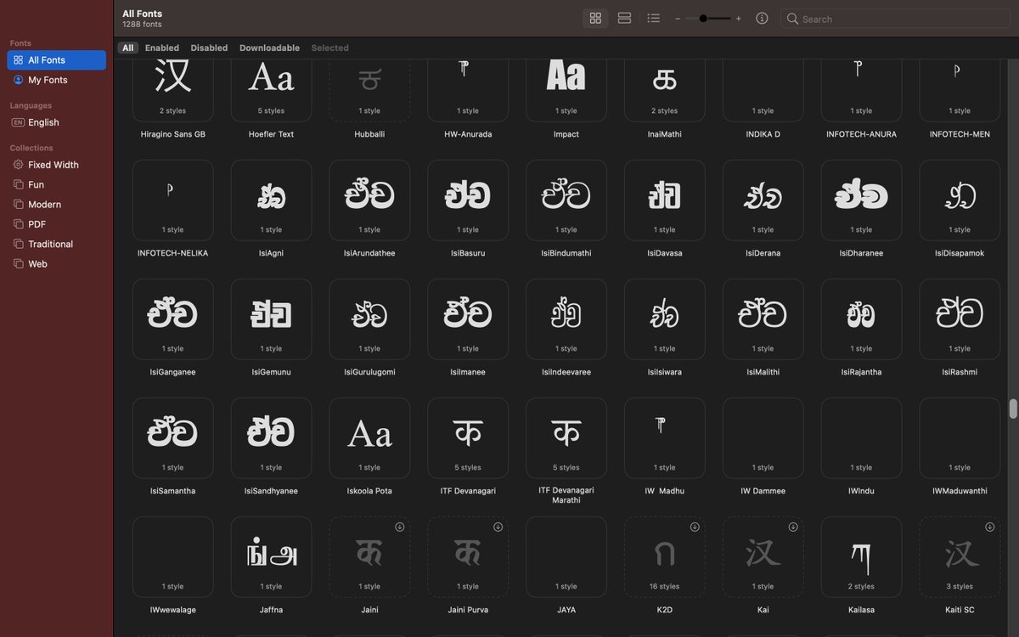Select the IsiDavasa font thumbnail
Viewport: 1019px width, 637px height.
pyautogui.click(x=665, y=200)
